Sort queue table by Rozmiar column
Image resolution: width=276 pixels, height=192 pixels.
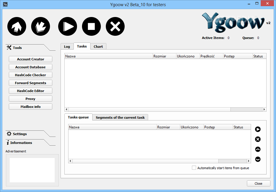click(x=168, y=127)
